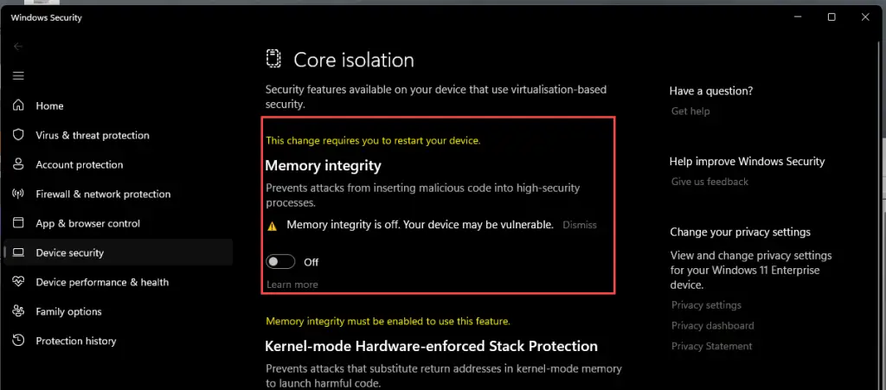
Task: Open the Device security menu item
Action: (69, 253)
